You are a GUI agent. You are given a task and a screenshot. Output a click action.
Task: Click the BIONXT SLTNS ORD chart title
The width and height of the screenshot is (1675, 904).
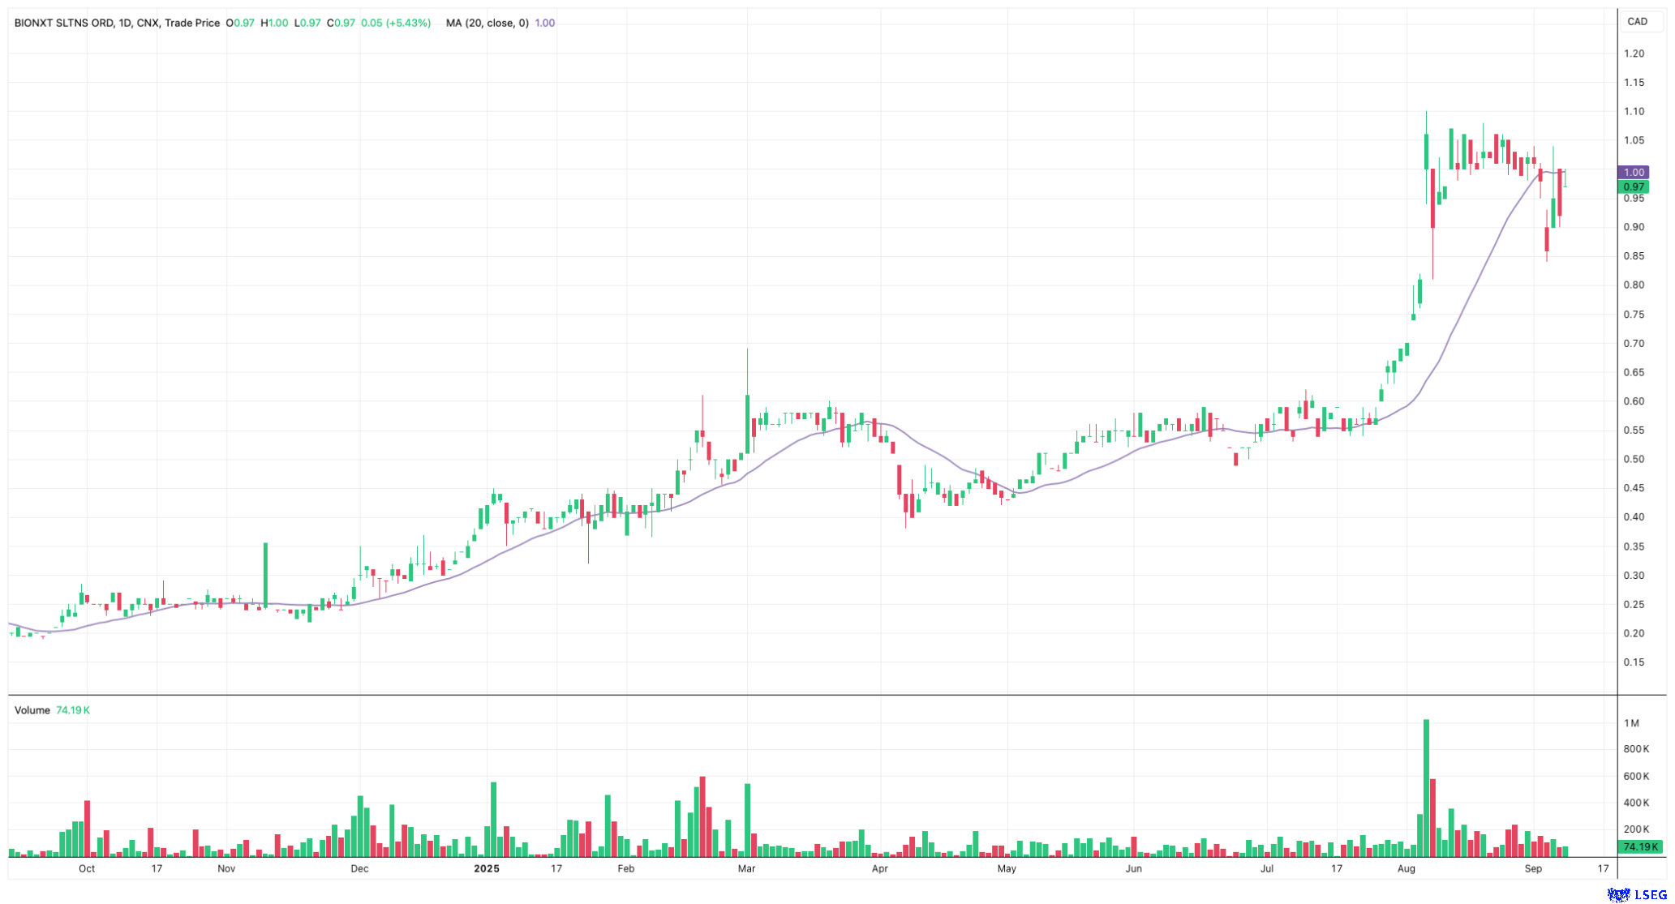click(x=64, y=23)
